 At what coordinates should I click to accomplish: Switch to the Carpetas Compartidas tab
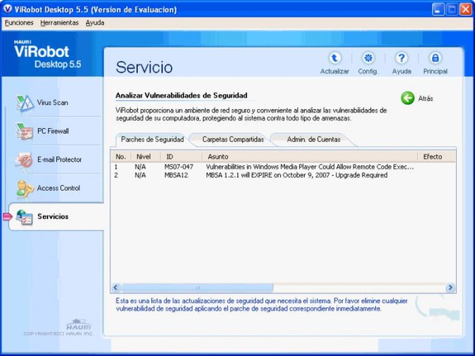tap(233, 139)
